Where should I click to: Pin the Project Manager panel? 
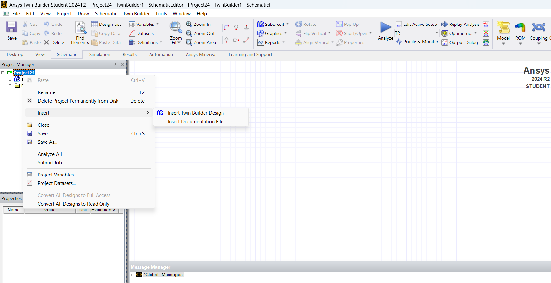115,64
